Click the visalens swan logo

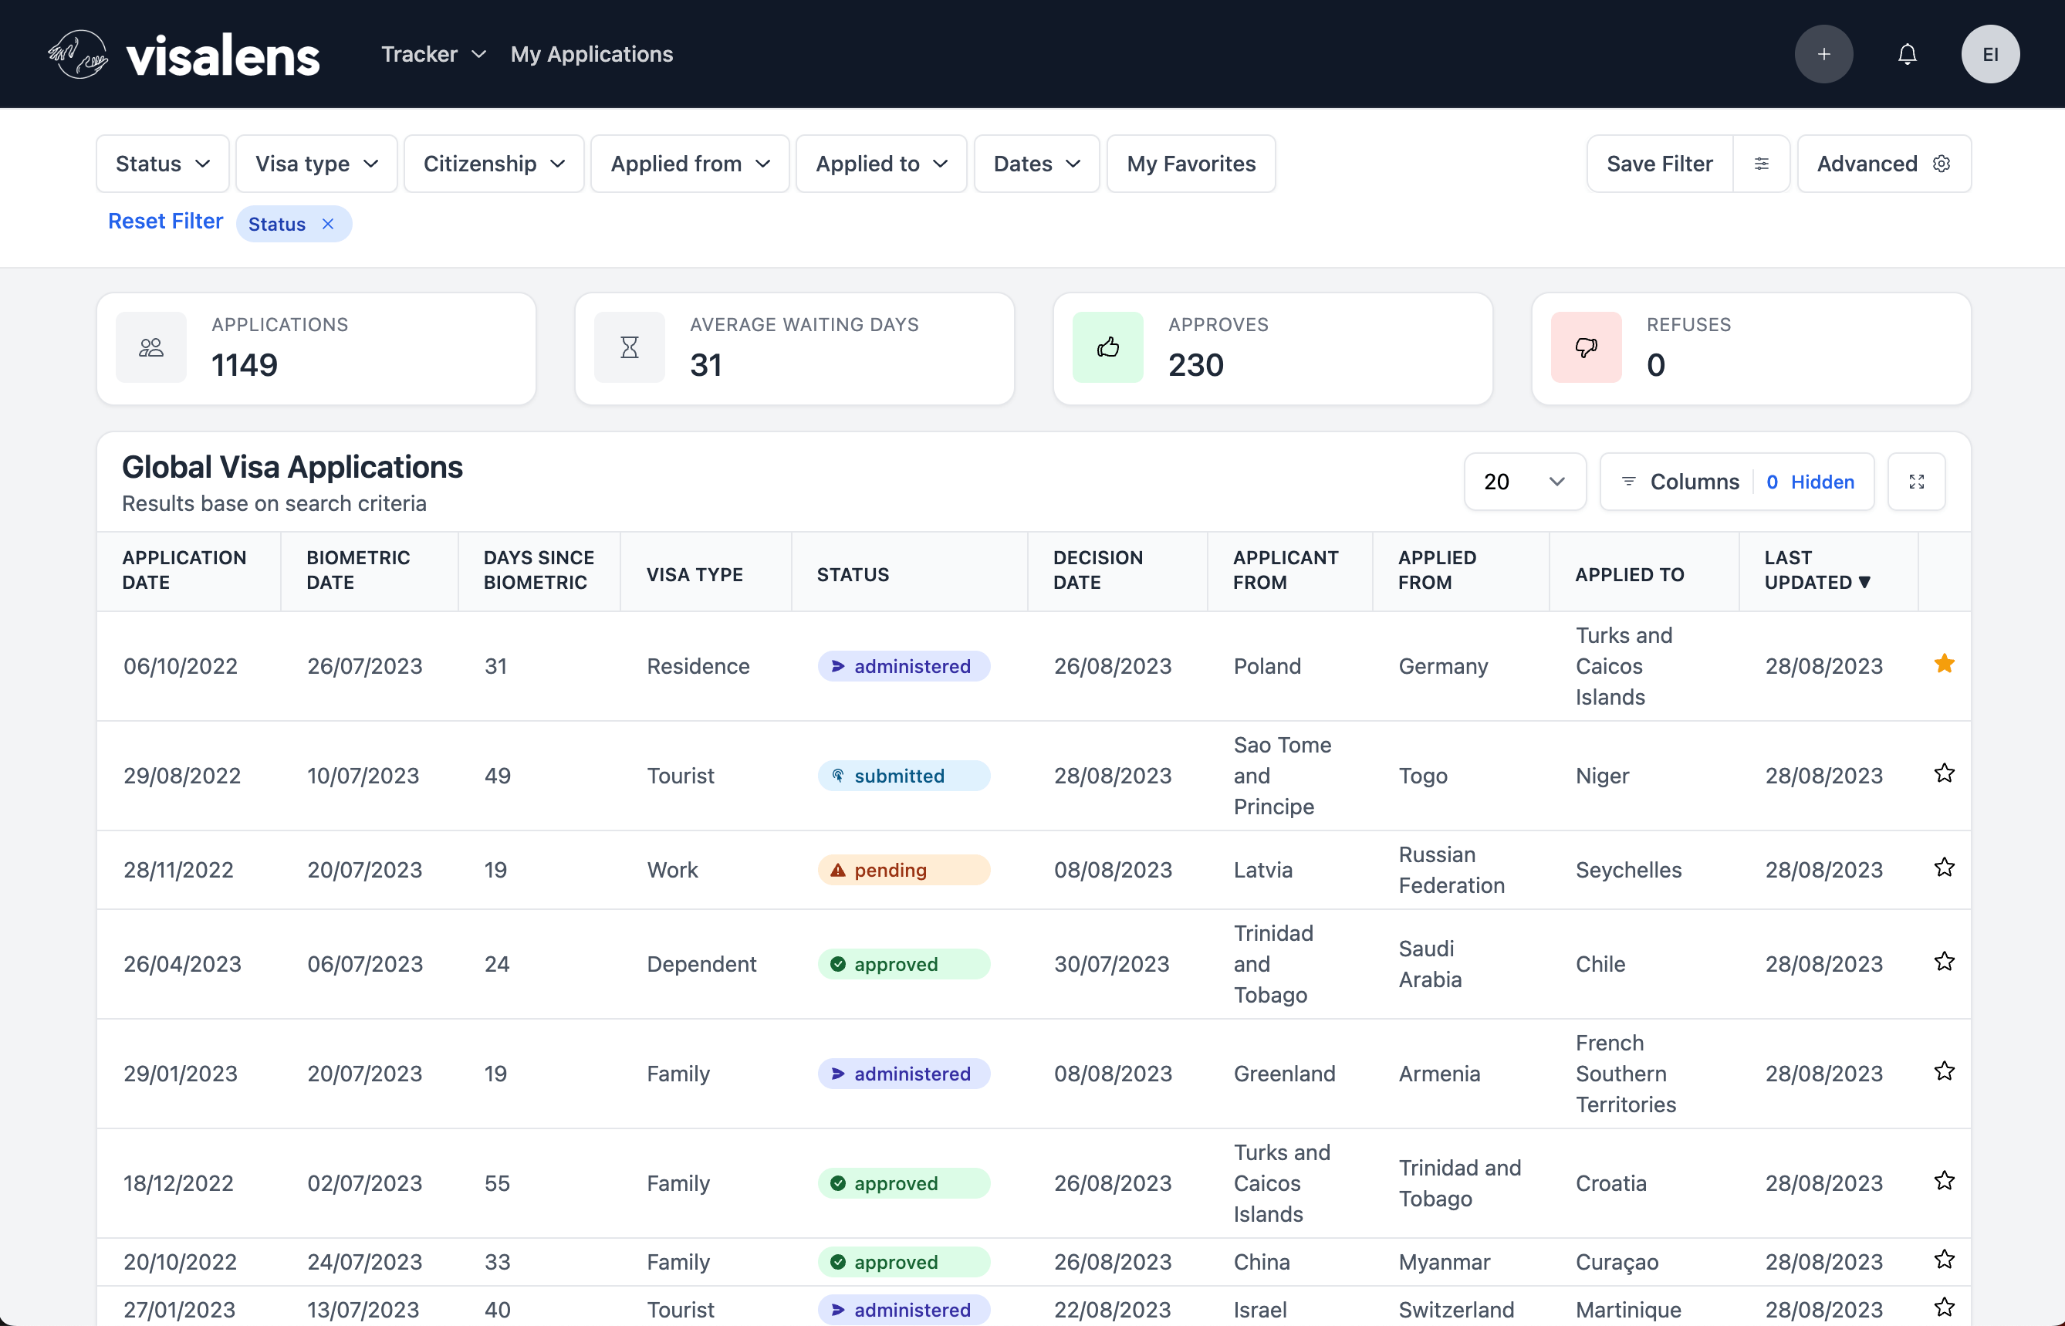[77, 54]
